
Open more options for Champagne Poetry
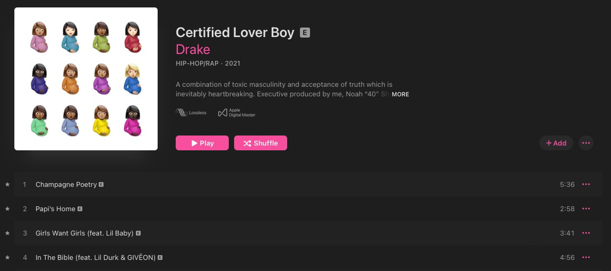(586, 185)
